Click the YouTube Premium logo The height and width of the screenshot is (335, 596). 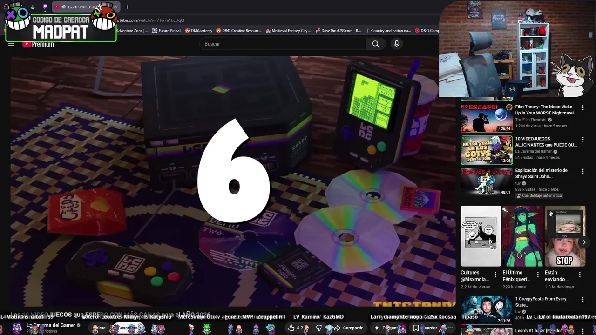pyautogui.click(x=38, y=44)
